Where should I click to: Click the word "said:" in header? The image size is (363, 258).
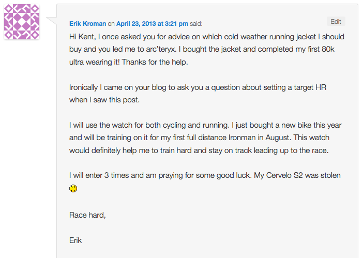[x=196, y=24]
